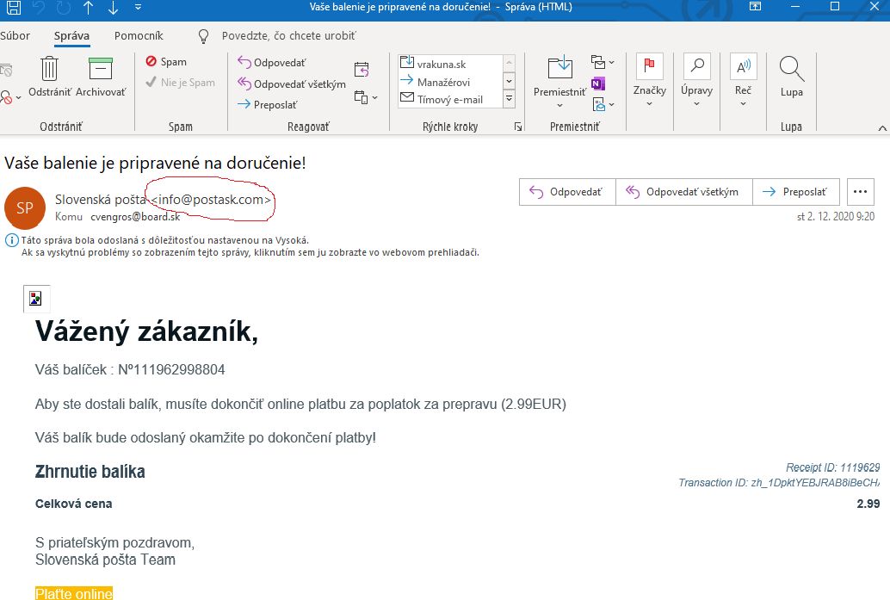
Task: Open the Actions dropdown in the Premiestniť group
Action: point(603,104)
